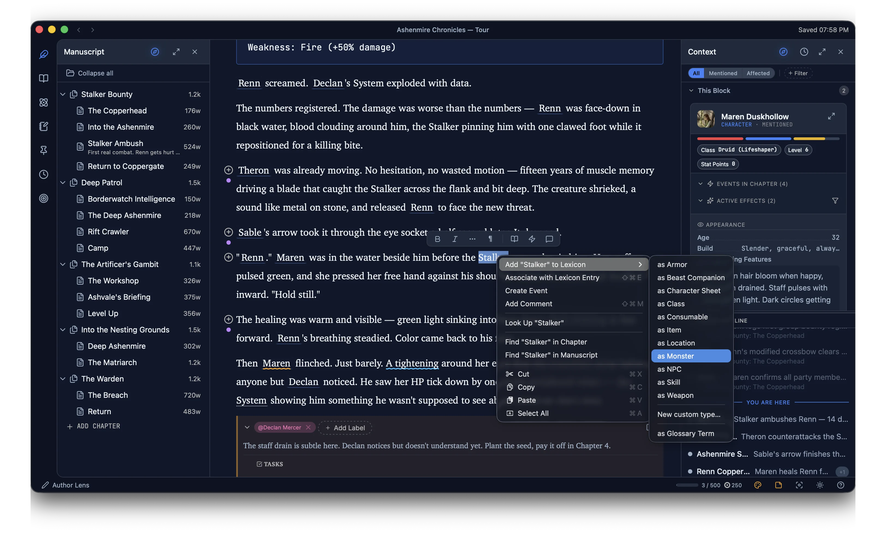The image size is (886, 533).
Task: Click Maren Duskhollow's avatar thumbnail
Action: click(x=706, y=119)
